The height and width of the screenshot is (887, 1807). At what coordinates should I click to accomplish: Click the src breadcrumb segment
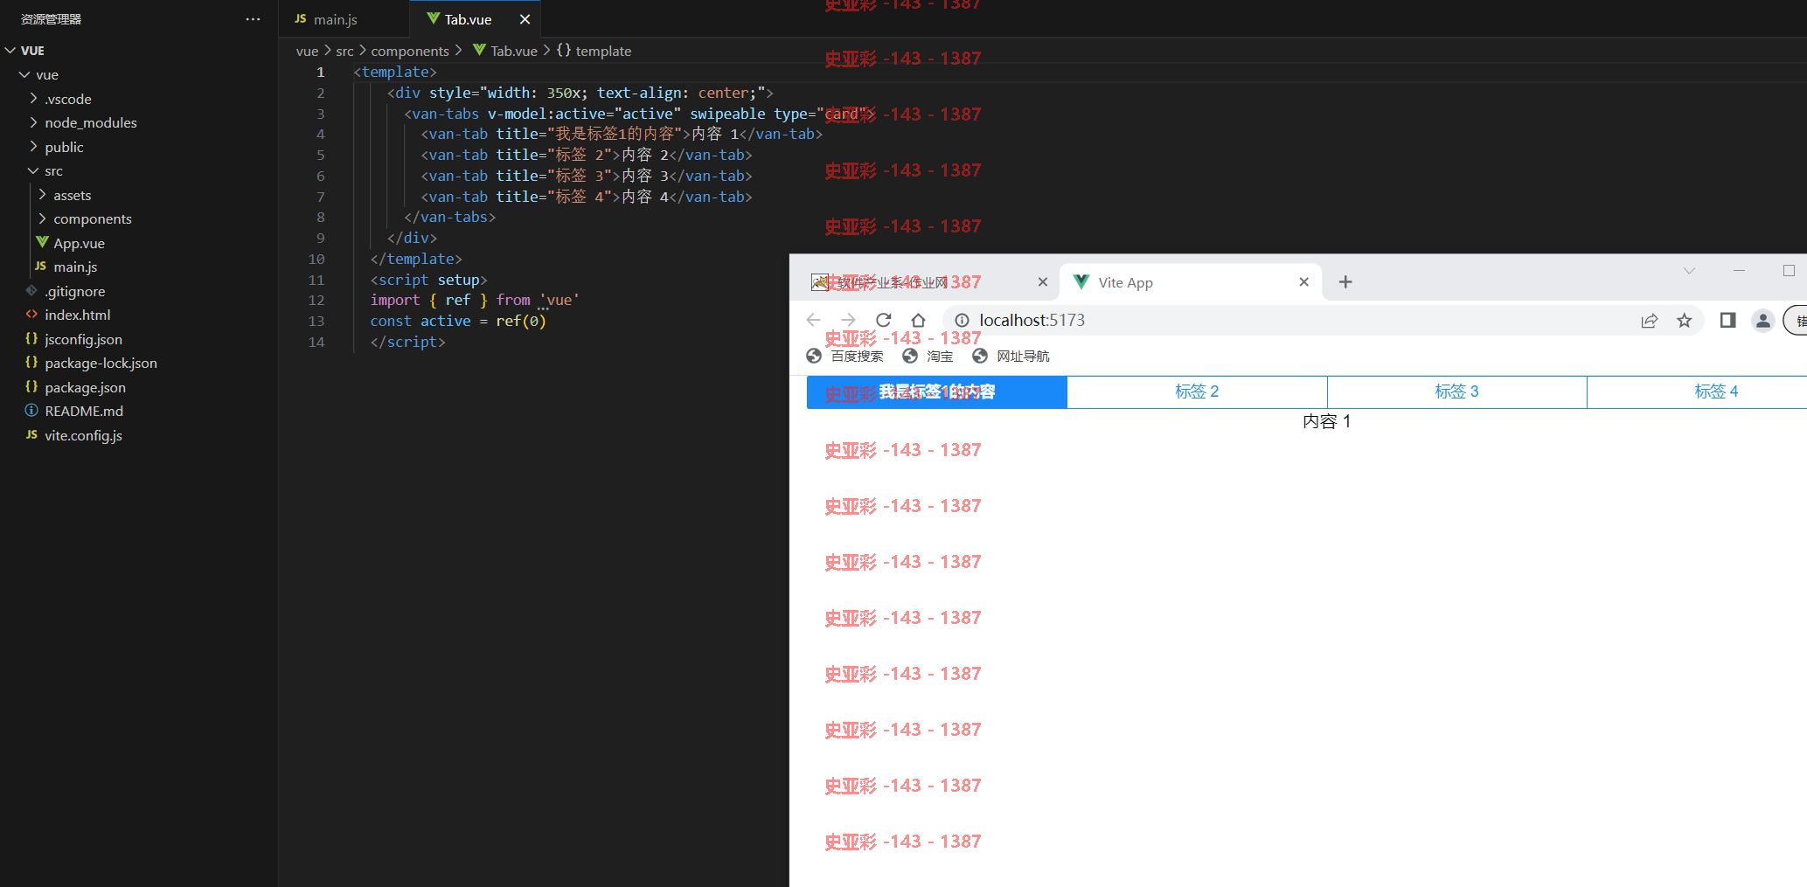click(344, 51)
